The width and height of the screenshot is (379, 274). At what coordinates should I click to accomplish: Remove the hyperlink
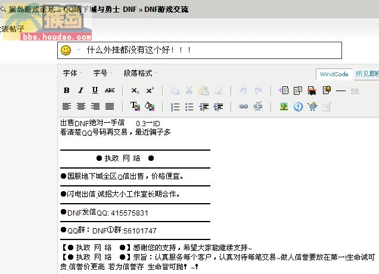257,106
